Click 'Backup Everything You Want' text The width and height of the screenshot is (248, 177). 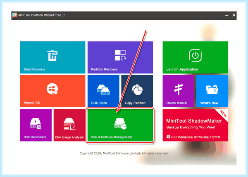[191, 127]
